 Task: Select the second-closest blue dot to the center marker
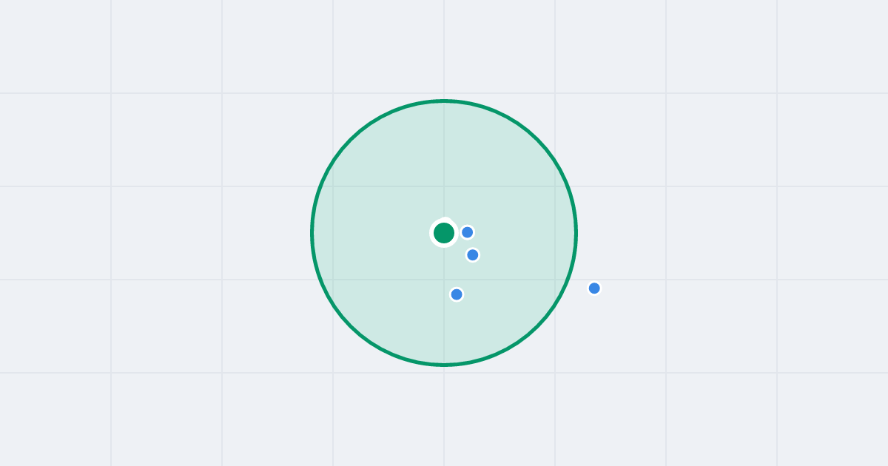473,255
